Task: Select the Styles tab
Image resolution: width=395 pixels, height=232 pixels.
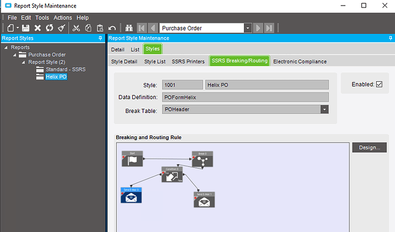Action: [x=152, y=49]
